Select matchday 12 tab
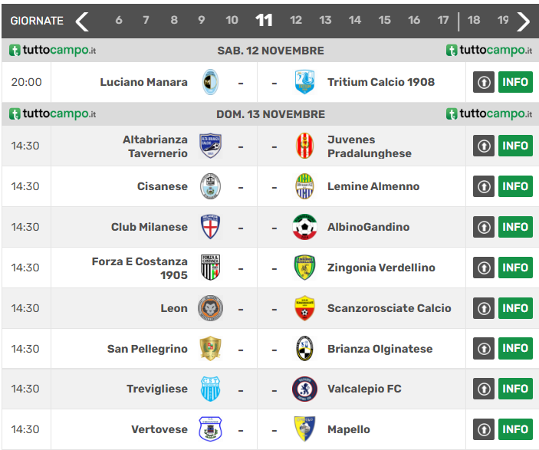The height and width of the screenshot is (450, 539). [296, 21]
